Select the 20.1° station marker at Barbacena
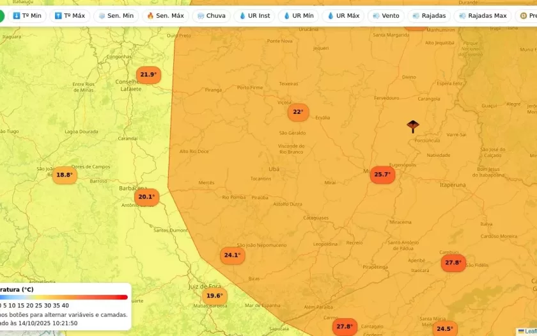The image size is (537, 336). click(146, 197)
